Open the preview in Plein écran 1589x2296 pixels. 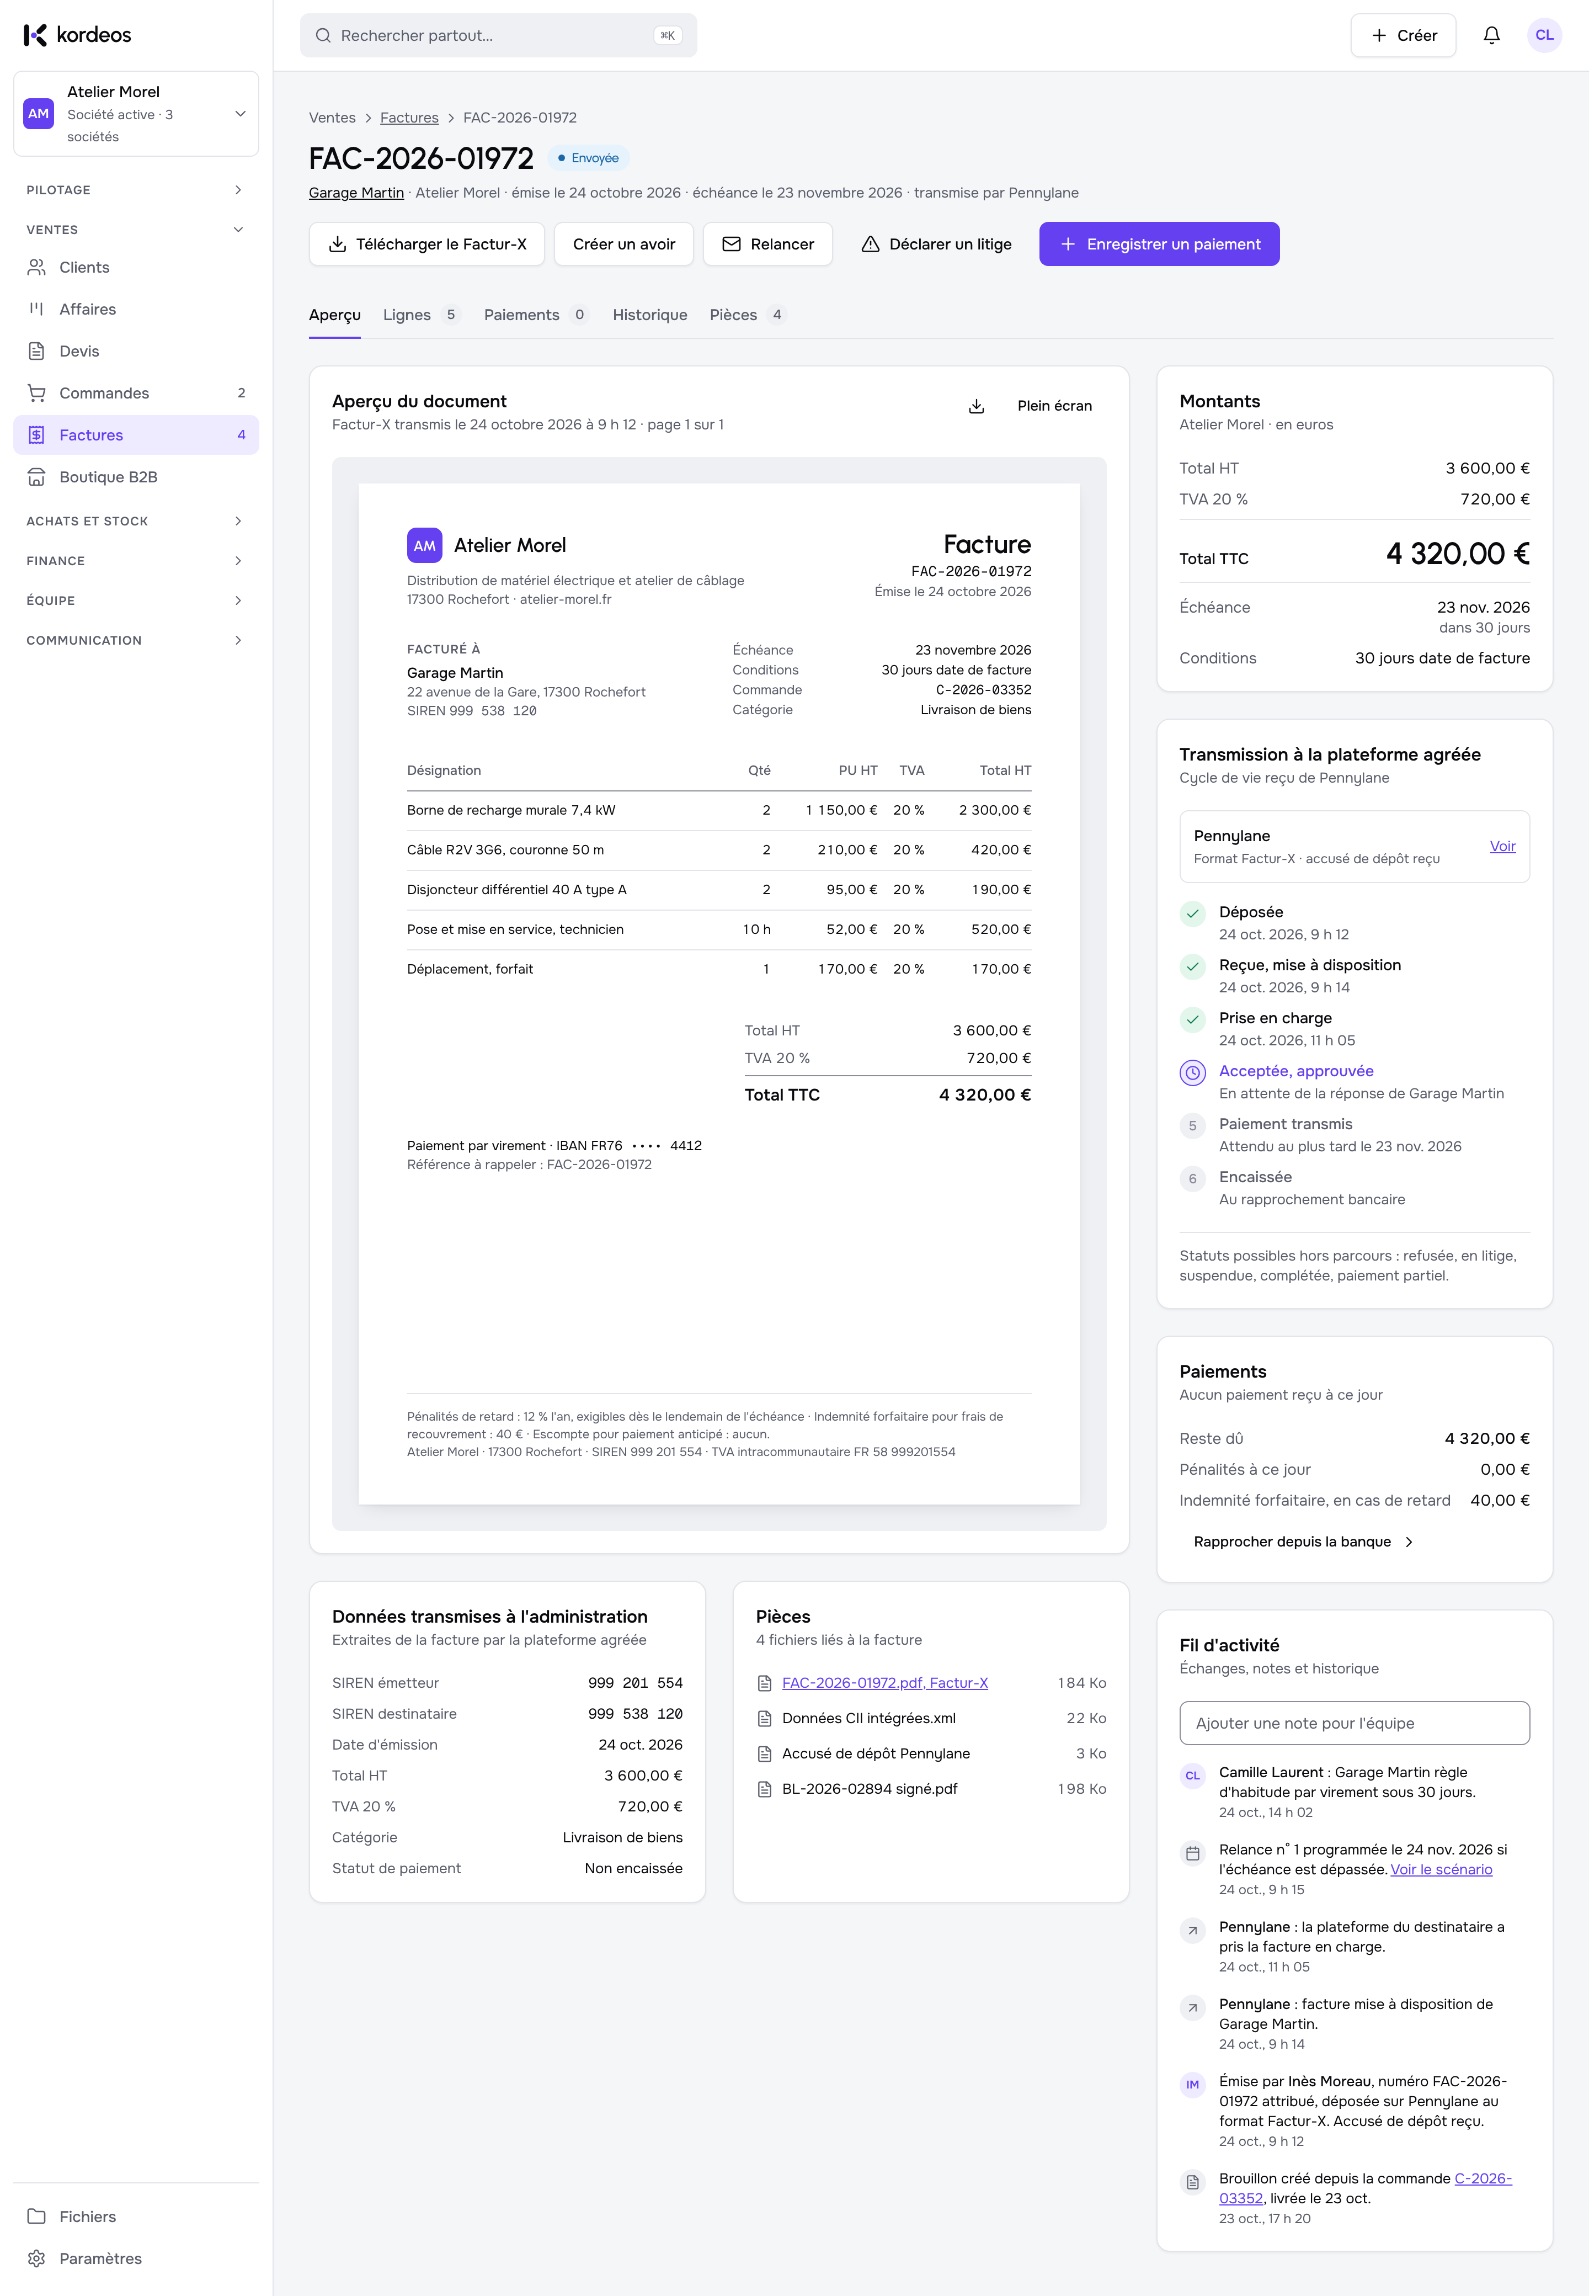[1054, 405]
